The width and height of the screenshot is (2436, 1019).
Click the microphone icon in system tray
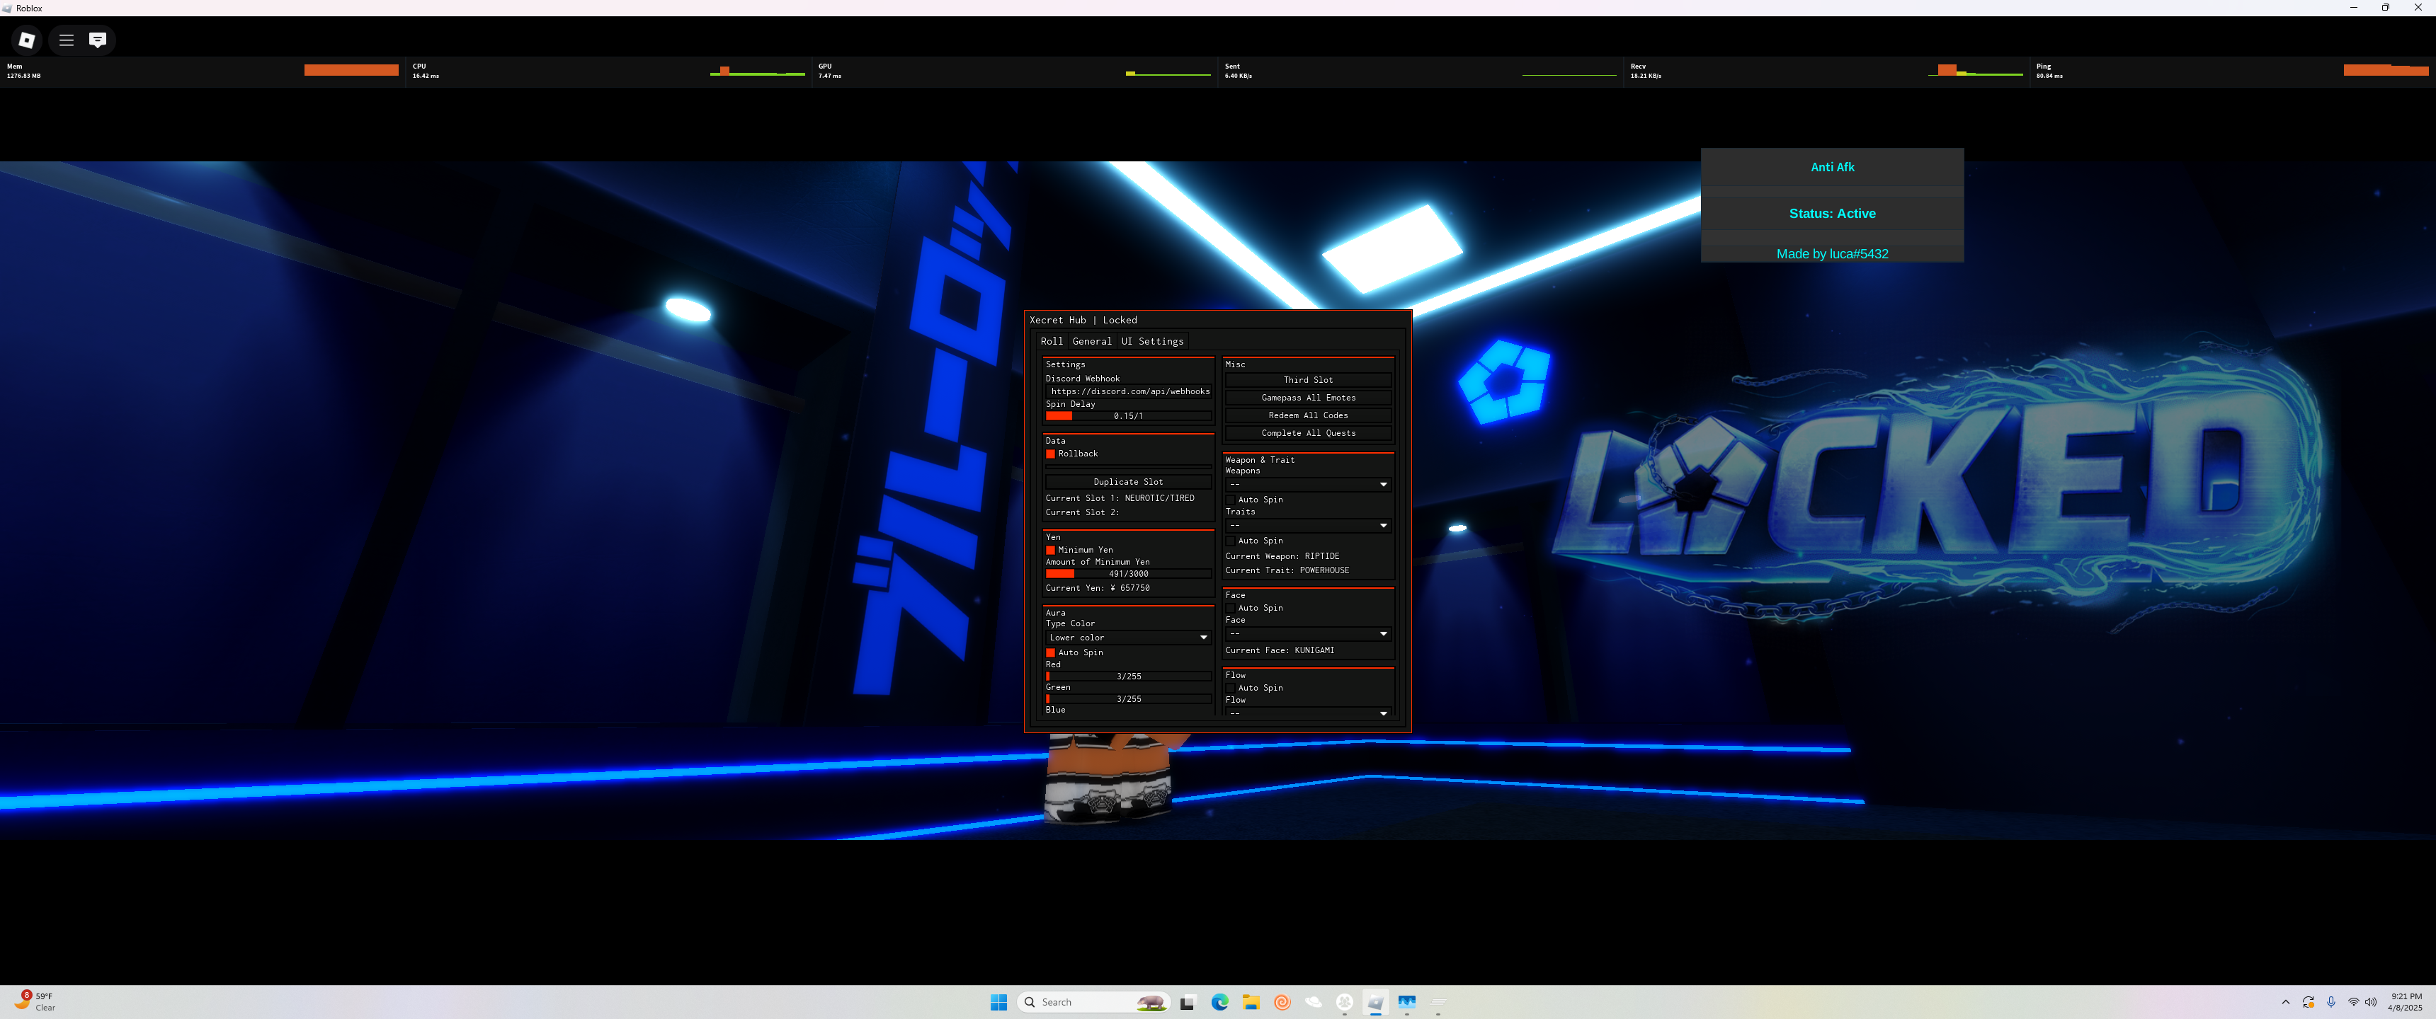pos(2330,1002)
